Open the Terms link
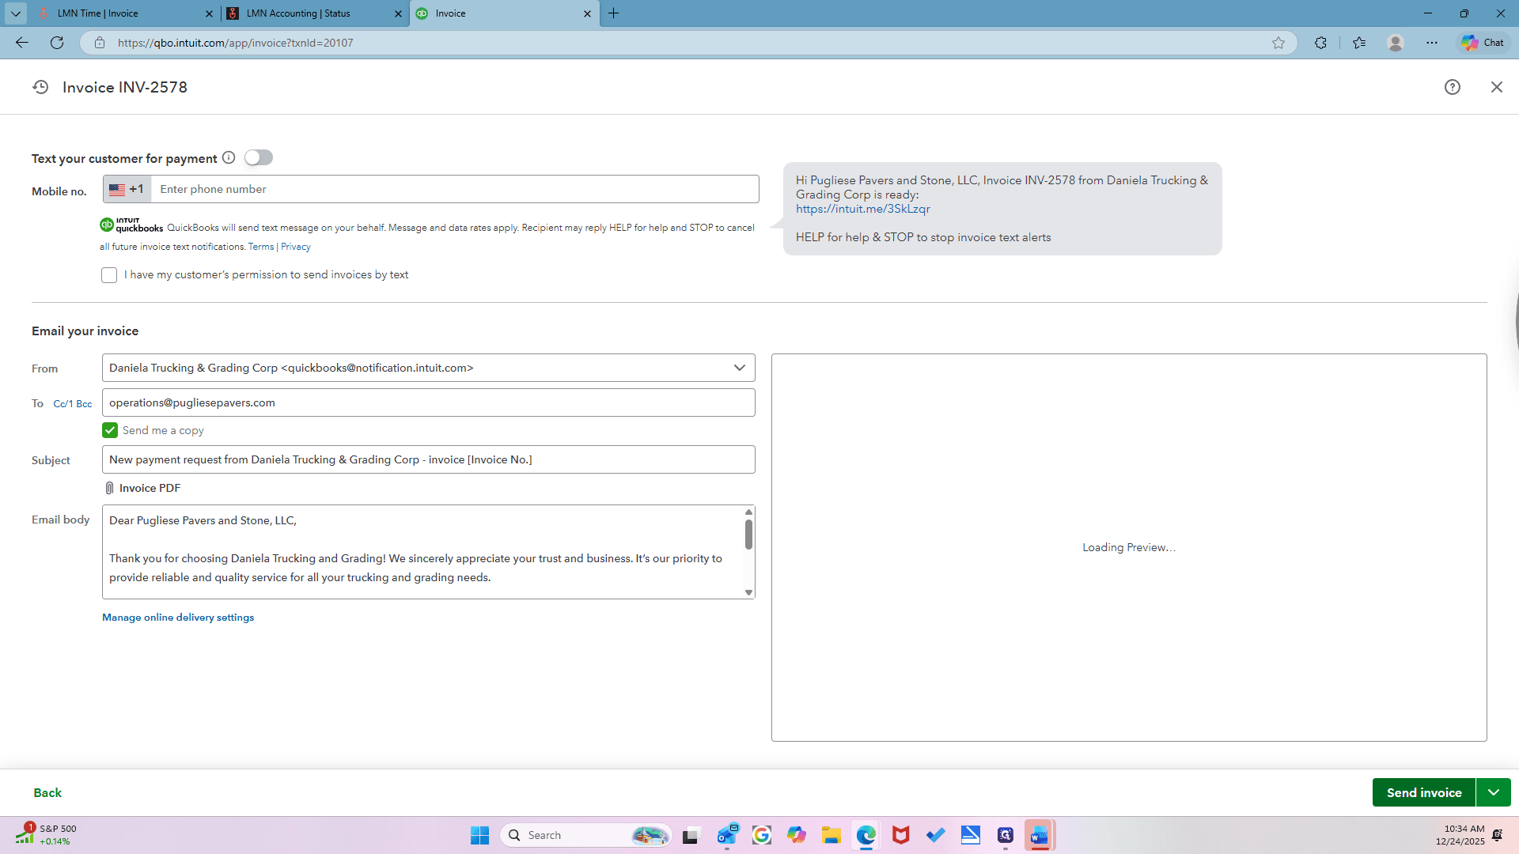1519x854 pixels. click(x=261, y=247)
